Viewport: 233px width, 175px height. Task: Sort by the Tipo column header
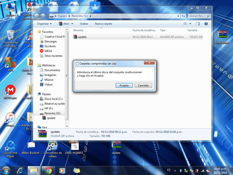coord(172,30)
